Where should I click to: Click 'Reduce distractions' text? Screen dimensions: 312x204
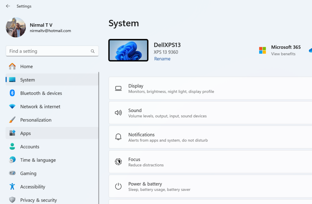pyautogui.click(x=146, y=165)
